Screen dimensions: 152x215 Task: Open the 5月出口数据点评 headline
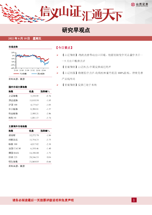[102, 58]
